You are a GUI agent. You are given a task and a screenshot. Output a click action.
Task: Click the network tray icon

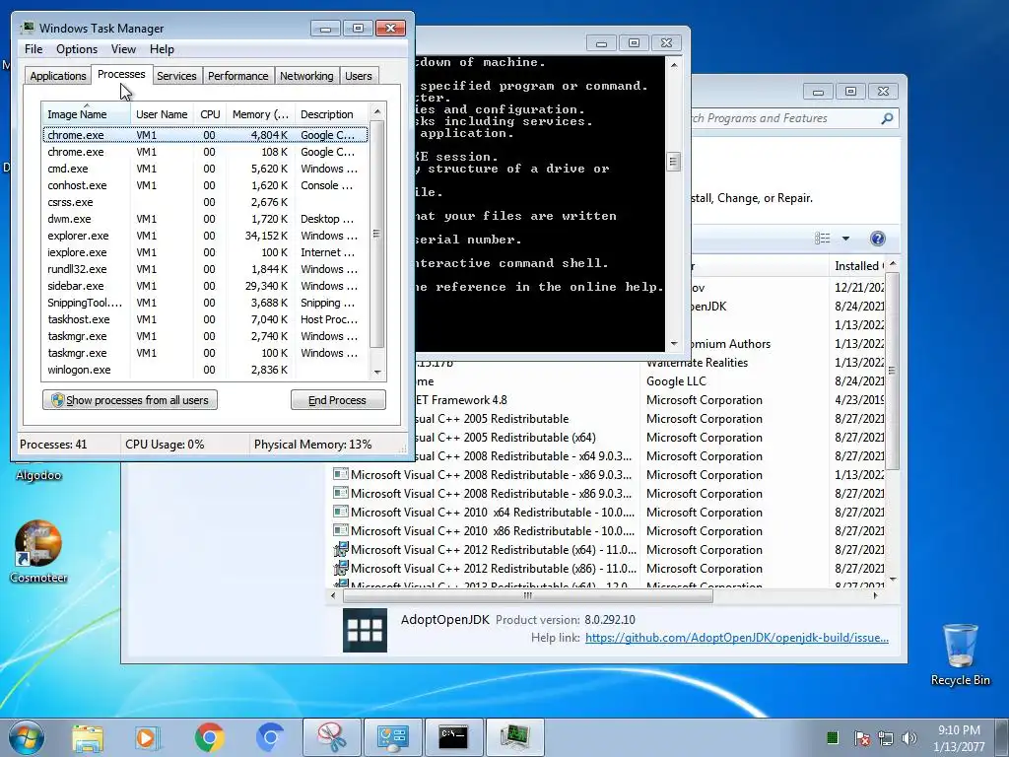(x=886, y=738)
